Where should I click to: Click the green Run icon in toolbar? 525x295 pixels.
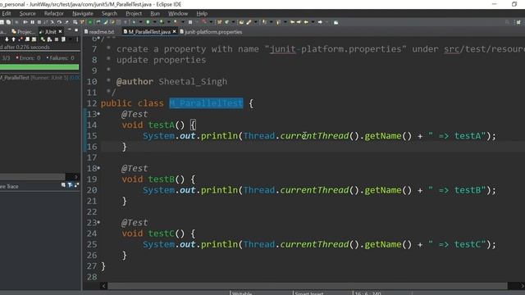coord(148,22)
